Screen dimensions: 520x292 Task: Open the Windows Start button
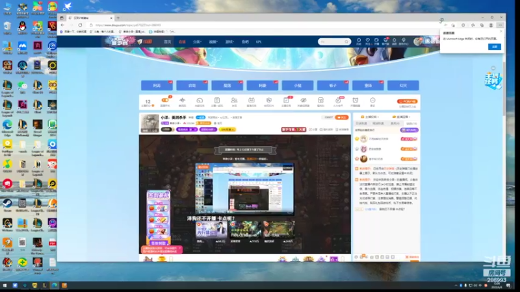5,285
